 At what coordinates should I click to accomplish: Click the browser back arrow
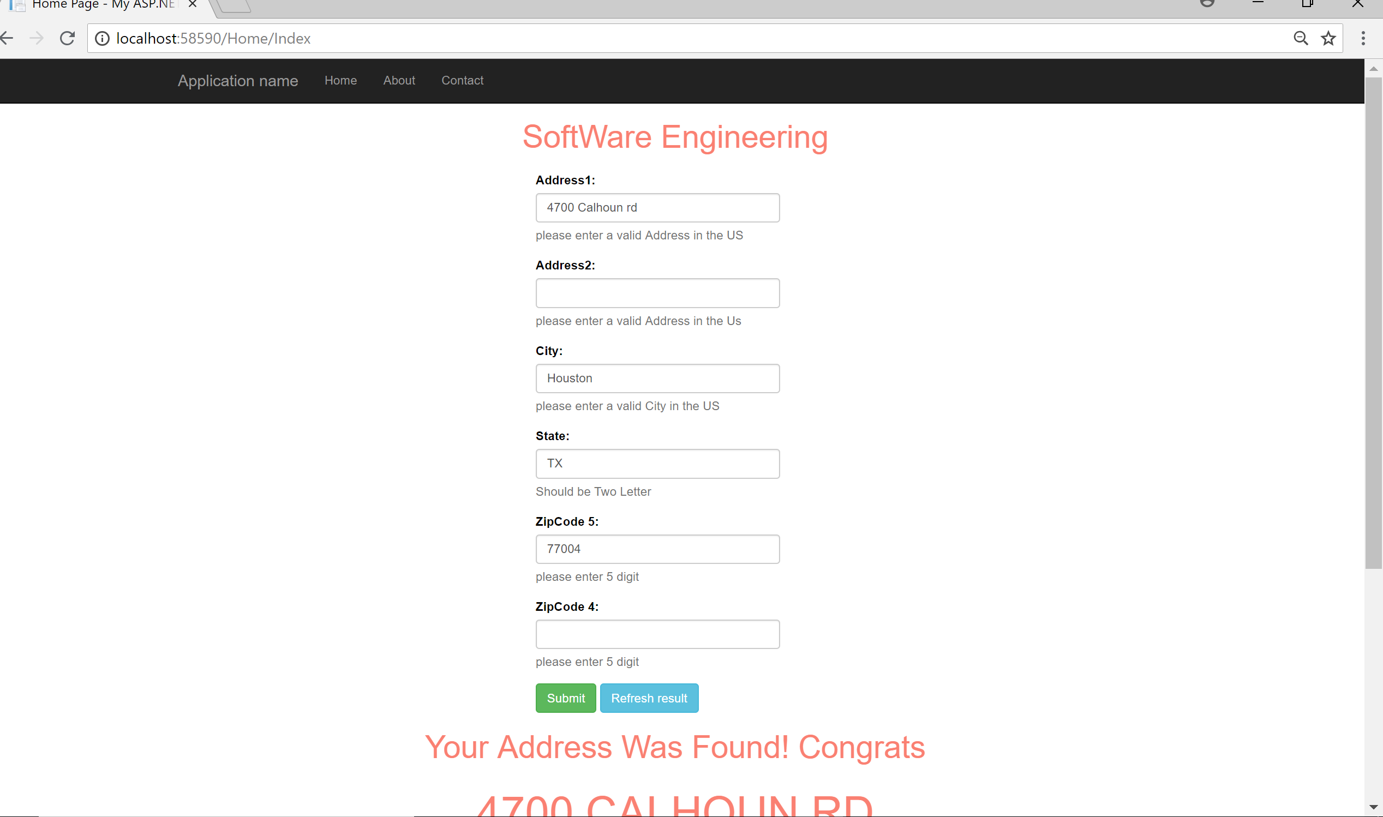[7, 38]
